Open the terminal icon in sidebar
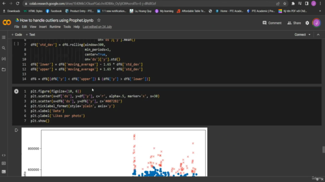 (x=4, y=171)
